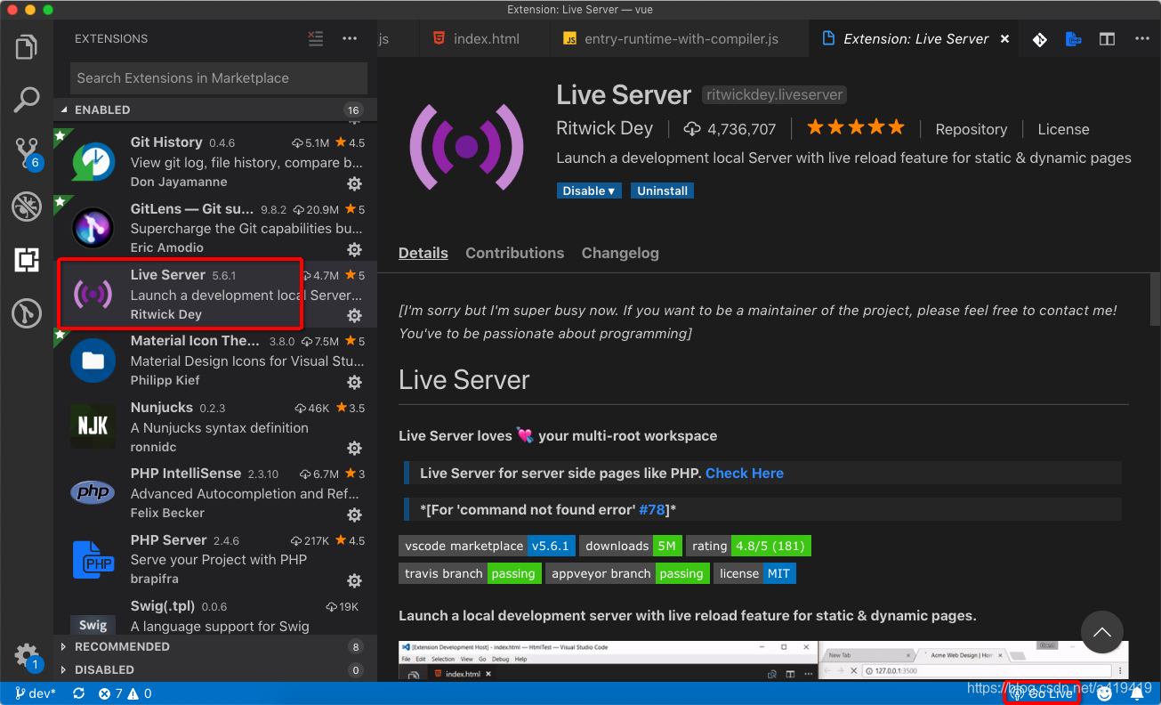Show the Details tab
Image resolution: width=1161 pixels, height=705 pixels.
point(423,253)
